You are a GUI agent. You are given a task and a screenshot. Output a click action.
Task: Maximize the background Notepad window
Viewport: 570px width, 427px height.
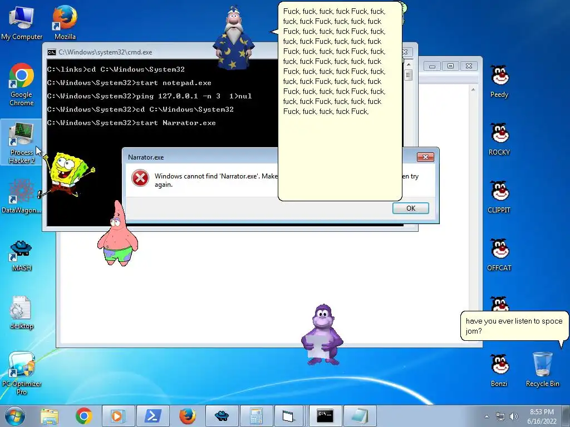[x=450, y=66]
